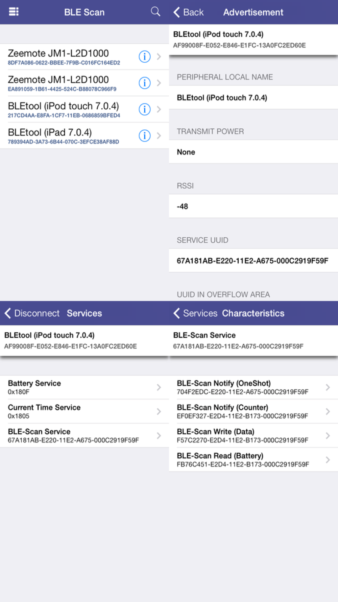This screenshot has width=338, height=602.
Task: Open chevron for Zeemote 8DF7A086 row
Action: pos(159,57)
